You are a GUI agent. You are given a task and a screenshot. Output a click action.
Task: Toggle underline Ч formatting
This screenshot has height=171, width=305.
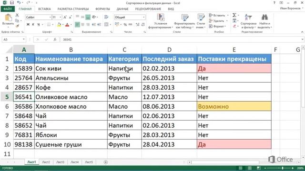pyautogui.click(x=38, y=25)
